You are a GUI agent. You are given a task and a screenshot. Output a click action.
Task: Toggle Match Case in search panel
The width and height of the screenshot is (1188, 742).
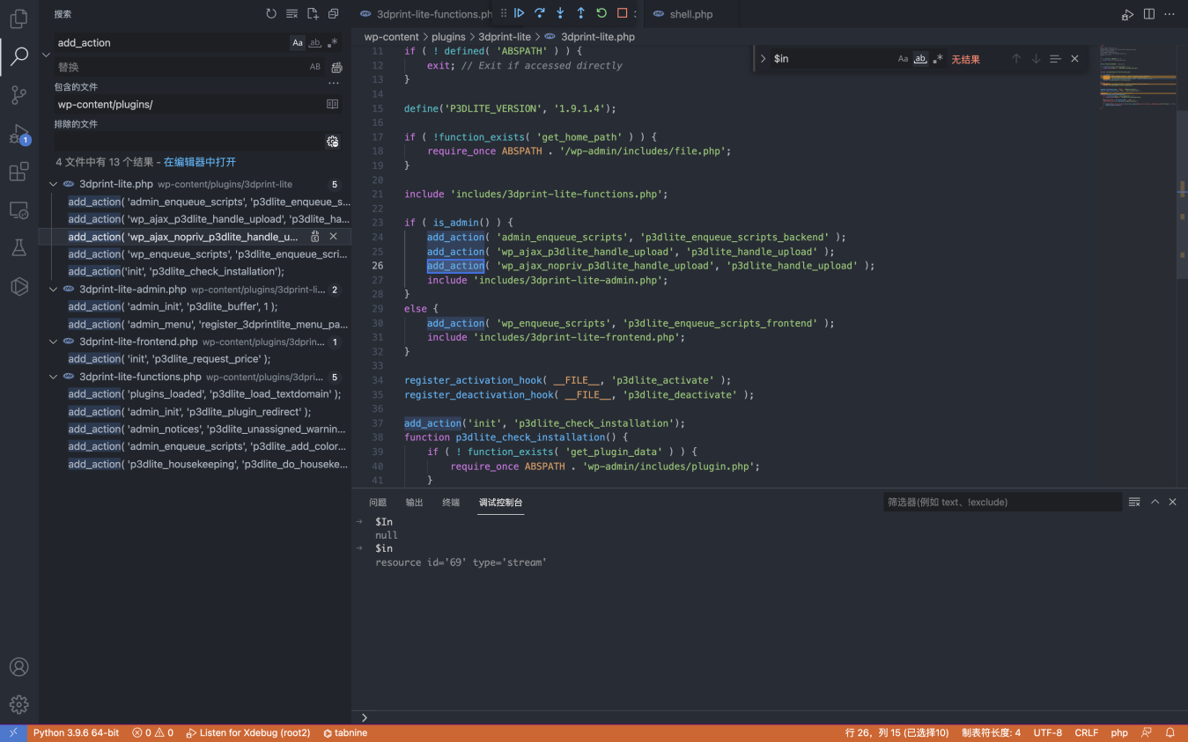tap(298, 42)
